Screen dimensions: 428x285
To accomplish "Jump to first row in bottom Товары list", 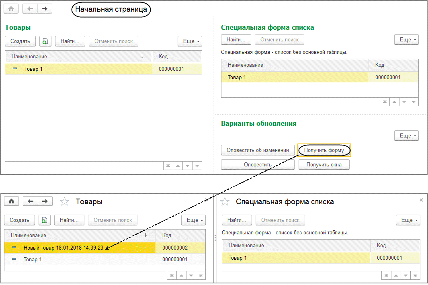I will [172, 275].
